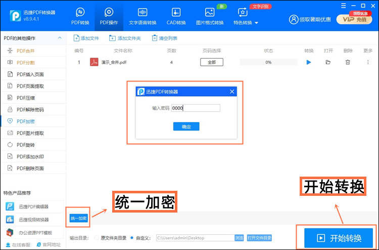Click the PDF添加水印 watermark icon
Screen dimensions: 379x250
10,156
